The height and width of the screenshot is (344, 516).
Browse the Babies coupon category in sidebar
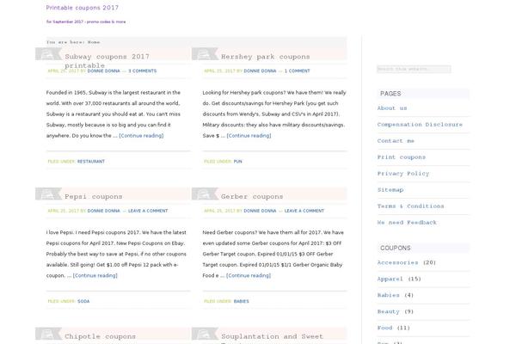point(389,295)
